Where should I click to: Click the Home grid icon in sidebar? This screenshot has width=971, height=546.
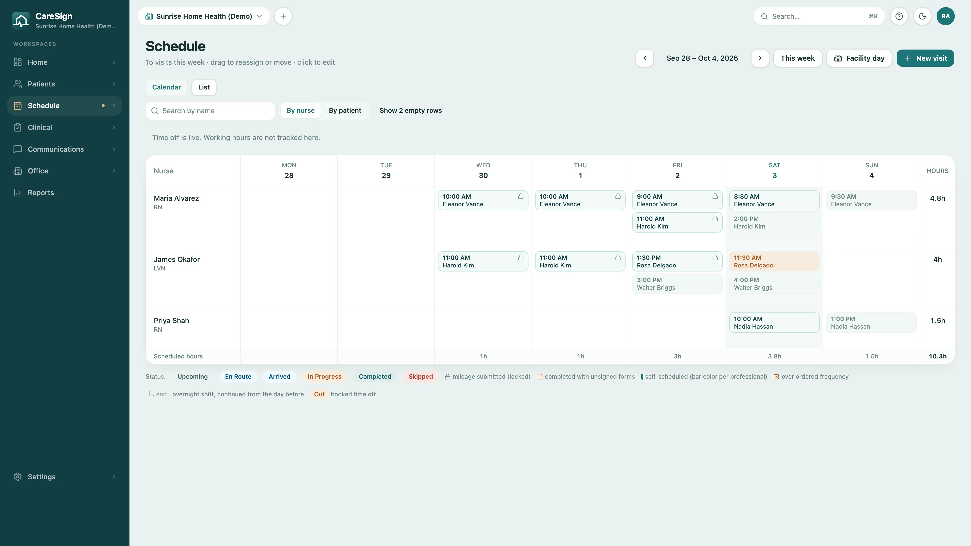[18, 62]
